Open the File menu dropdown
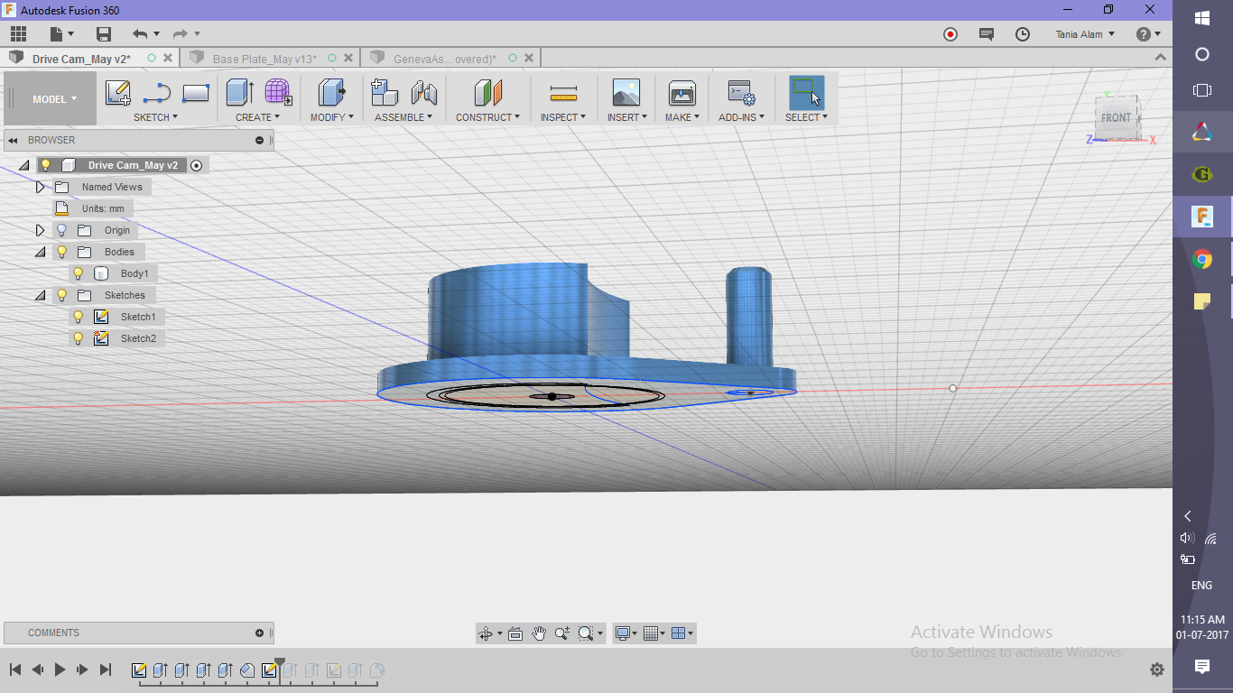 click(x=62, y=34)
